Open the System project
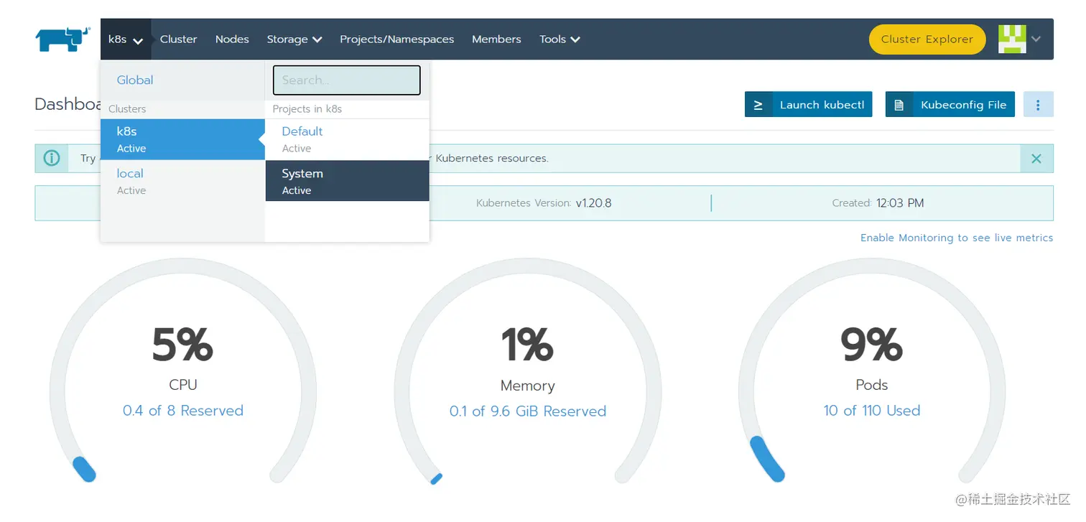The height and width of the screenshot is (522, 1086). tap(348, 181)
